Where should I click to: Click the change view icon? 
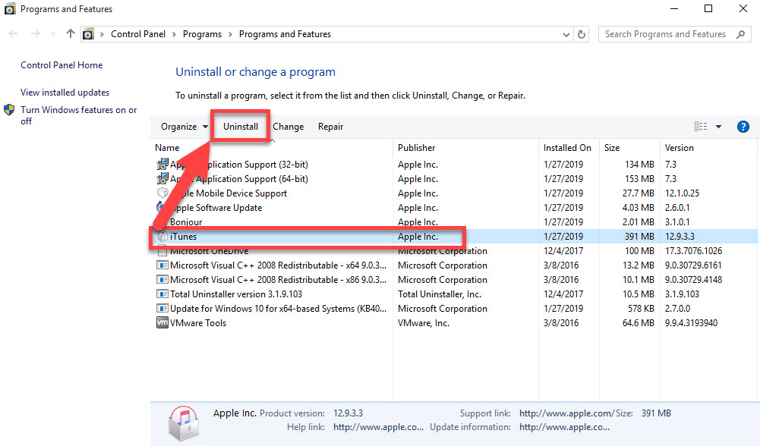click(701, 127)
